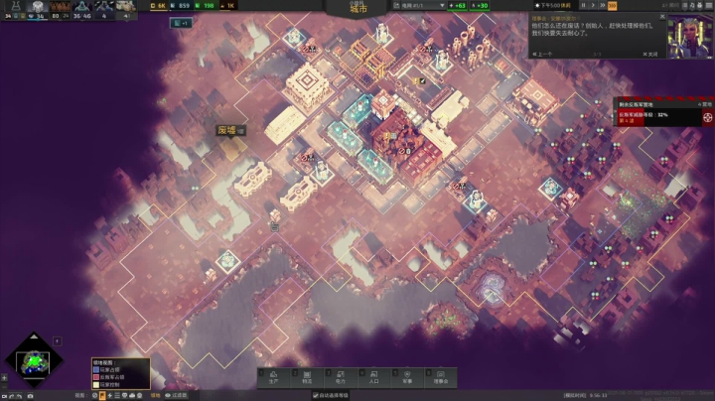Set game speed to normal play
This screenshot has width=715, height=401.
coord(593,6)
